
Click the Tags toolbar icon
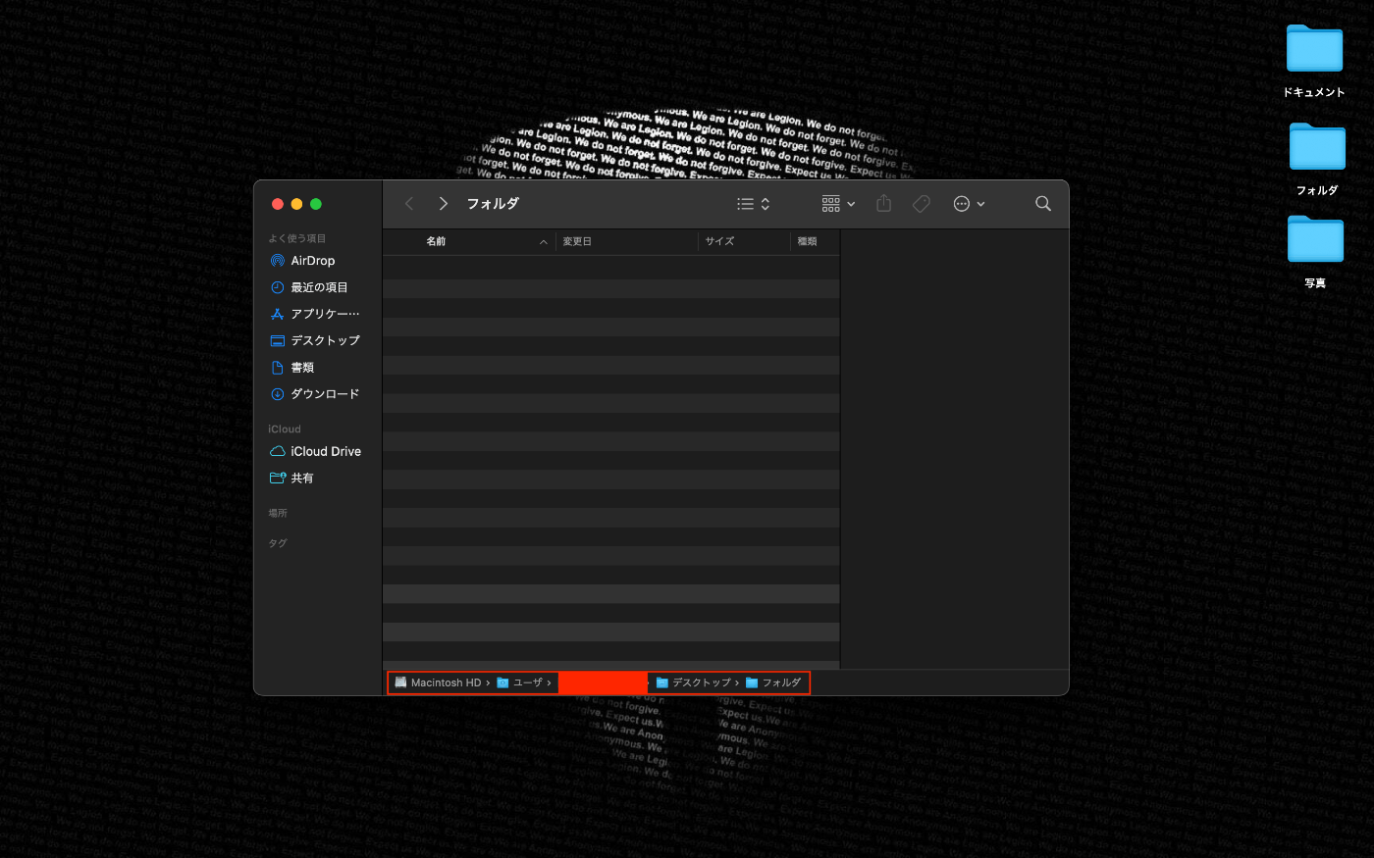[x=922, y=204]
